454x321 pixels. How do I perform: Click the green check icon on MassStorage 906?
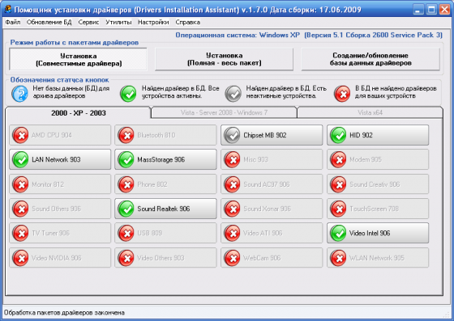tap(126, 159)
